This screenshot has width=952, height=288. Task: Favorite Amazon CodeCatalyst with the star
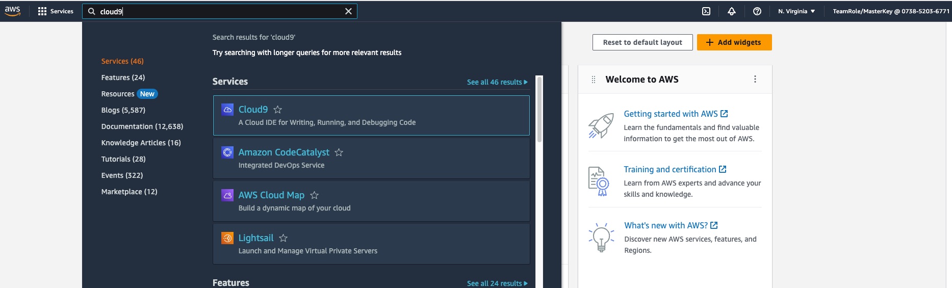(339, 152)
